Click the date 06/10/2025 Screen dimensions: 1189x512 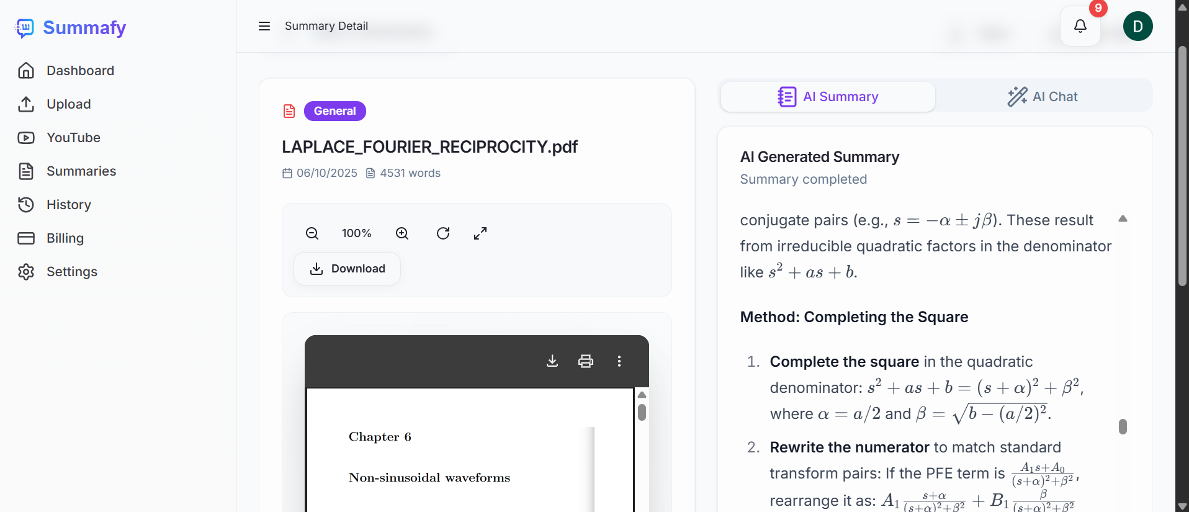[327, 173]
